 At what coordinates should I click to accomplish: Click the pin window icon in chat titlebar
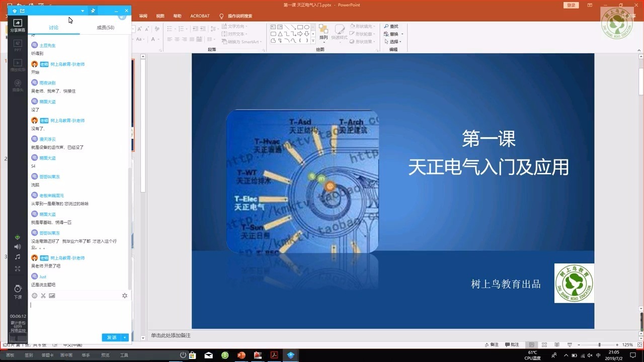(93, 11)
